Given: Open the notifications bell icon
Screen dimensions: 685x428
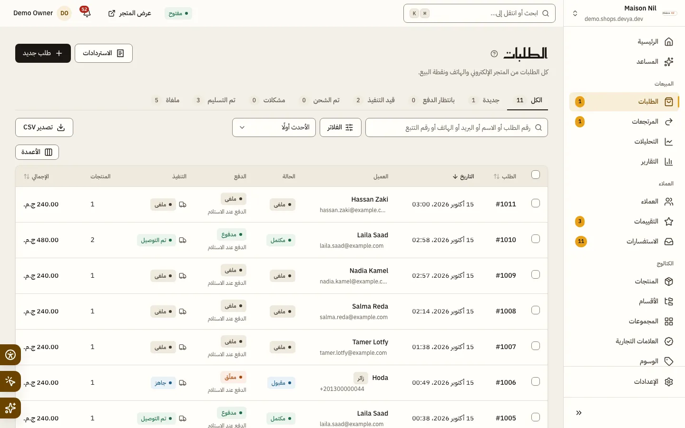Looking at the screenshot, I should (x=87, y=13).
